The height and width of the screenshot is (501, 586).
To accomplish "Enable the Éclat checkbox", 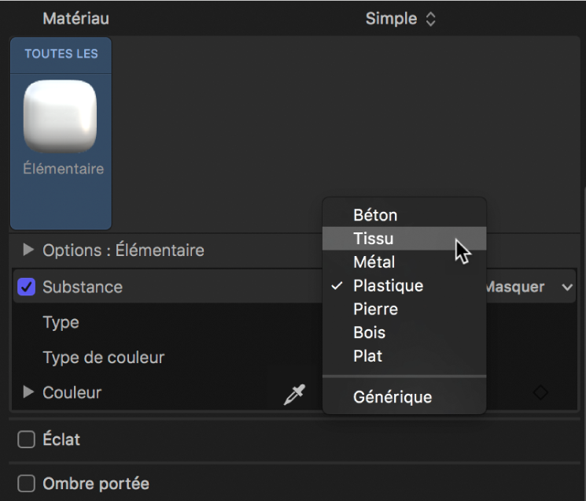I will pos(26,440).
